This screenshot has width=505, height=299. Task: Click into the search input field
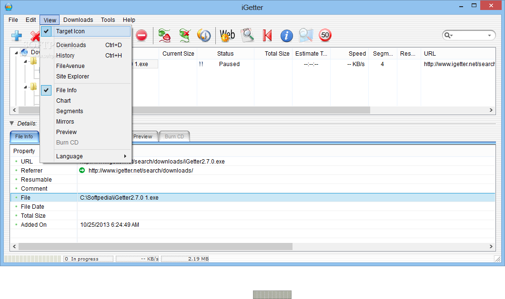pyautogui.click(x=470, y=35)
